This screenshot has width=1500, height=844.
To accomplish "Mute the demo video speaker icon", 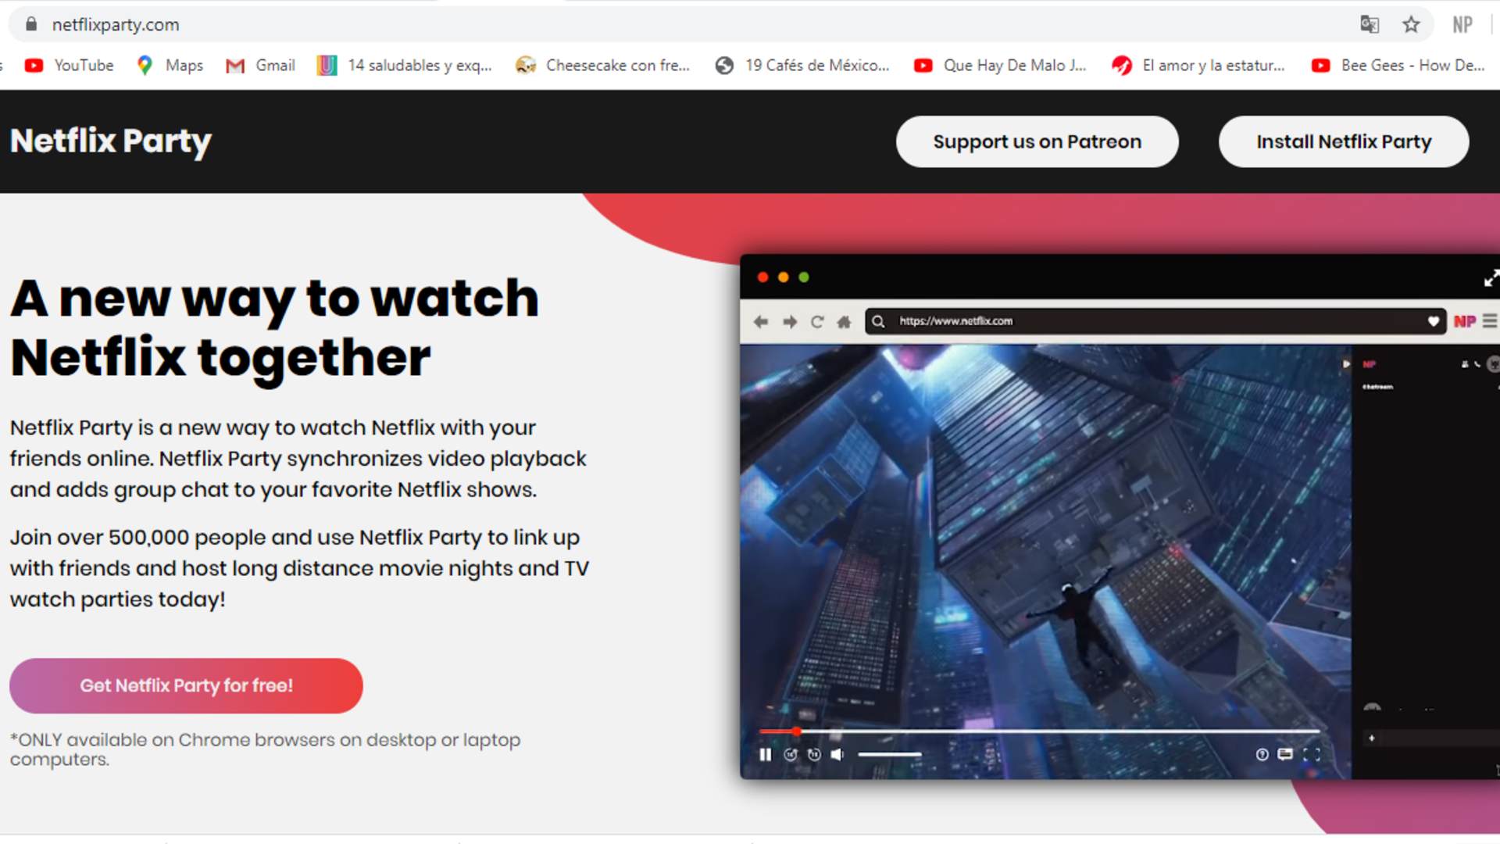I will tap(837, 754).
